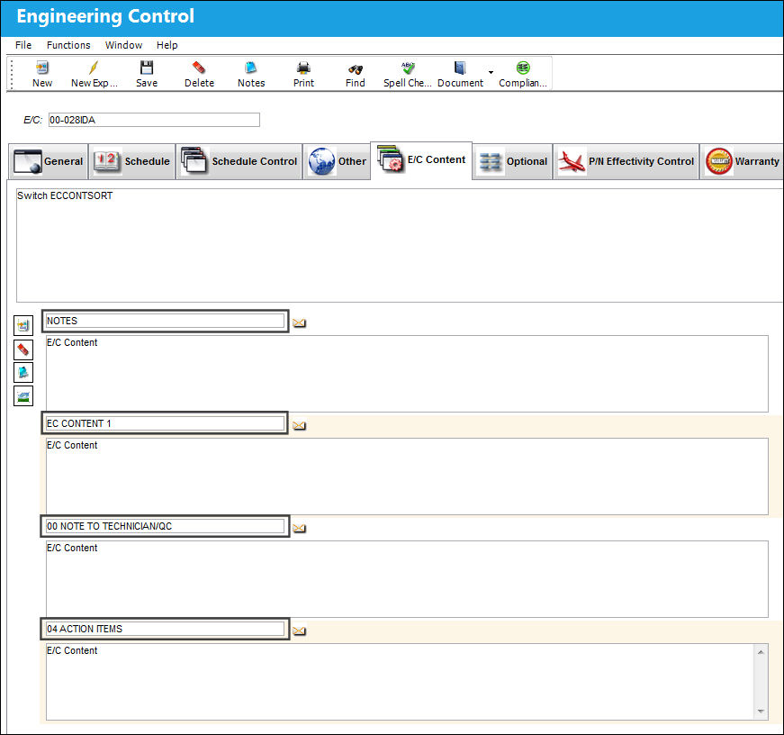Click the New Exp toolbar button
784x735 pixels.
94,74
